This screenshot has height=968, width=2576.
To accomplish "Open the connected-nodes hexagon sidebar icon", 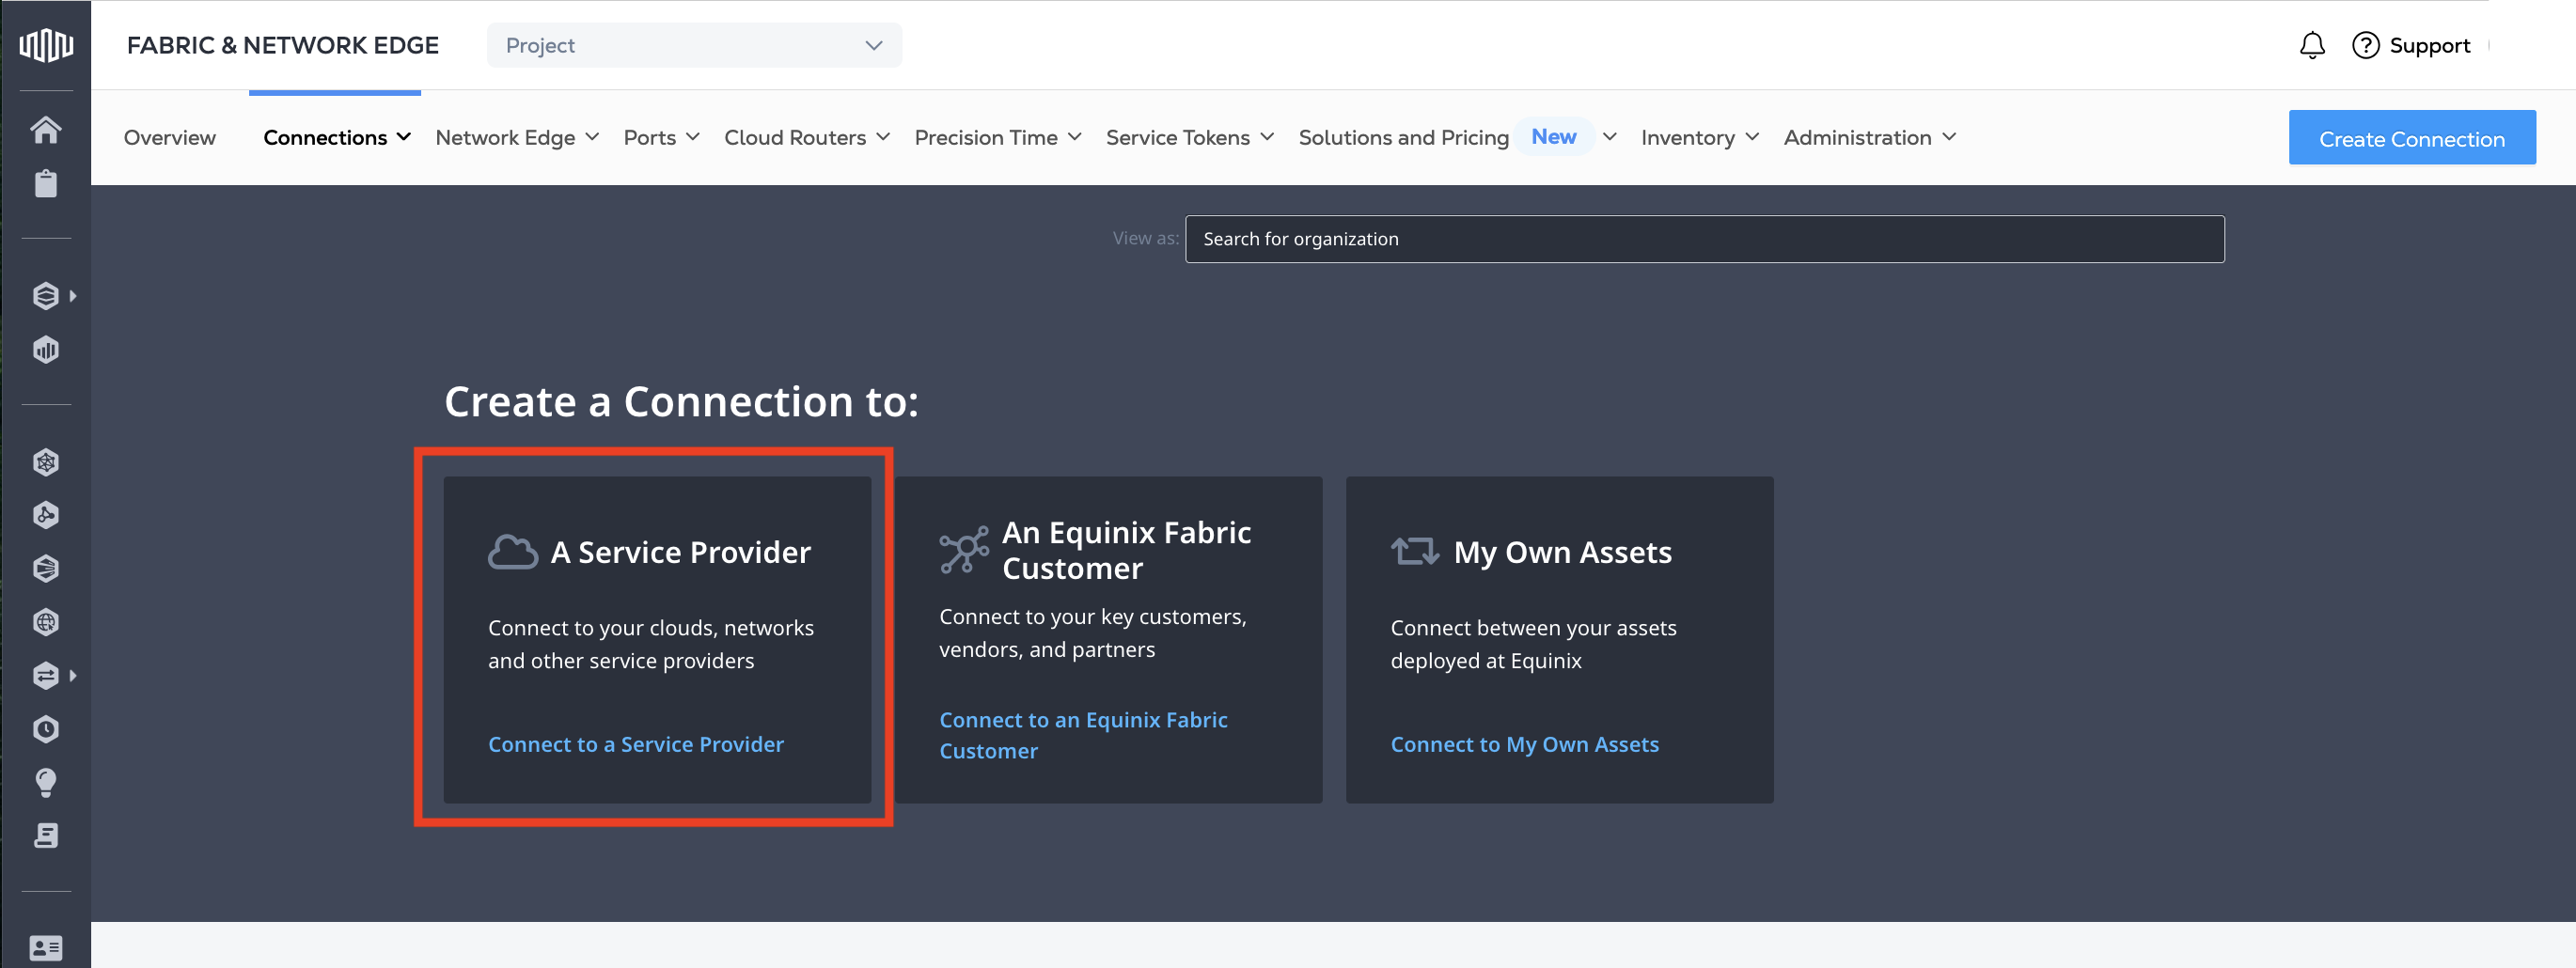I will (x=46, y=515).
